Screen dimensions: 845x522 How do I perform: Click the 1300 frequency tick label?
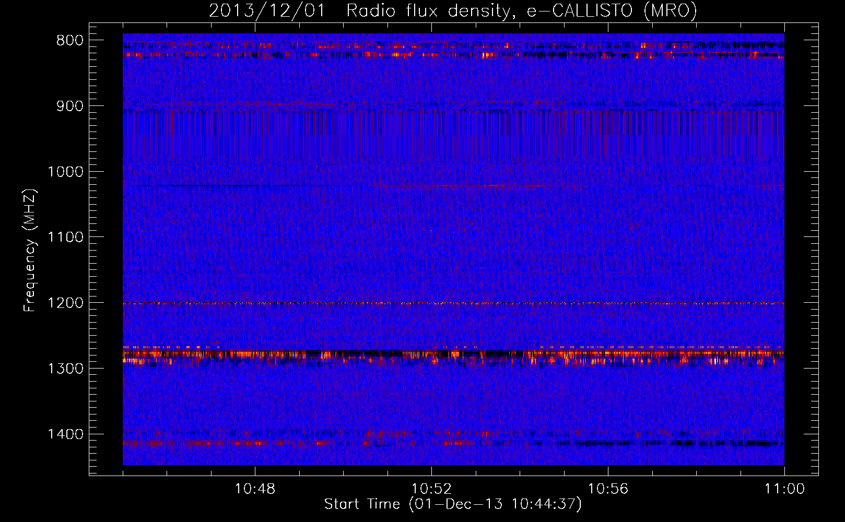pyautogui.click(x=66, y=369)
